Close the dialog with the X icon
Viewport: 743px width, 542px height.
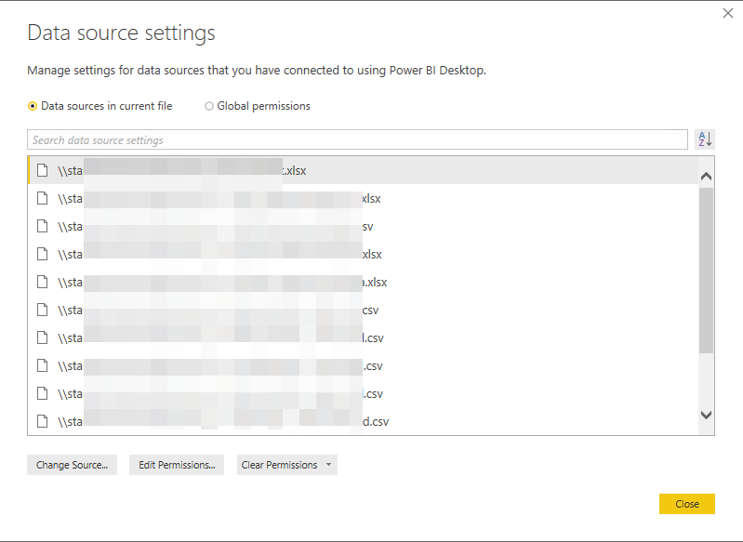[x=728, y=13]
